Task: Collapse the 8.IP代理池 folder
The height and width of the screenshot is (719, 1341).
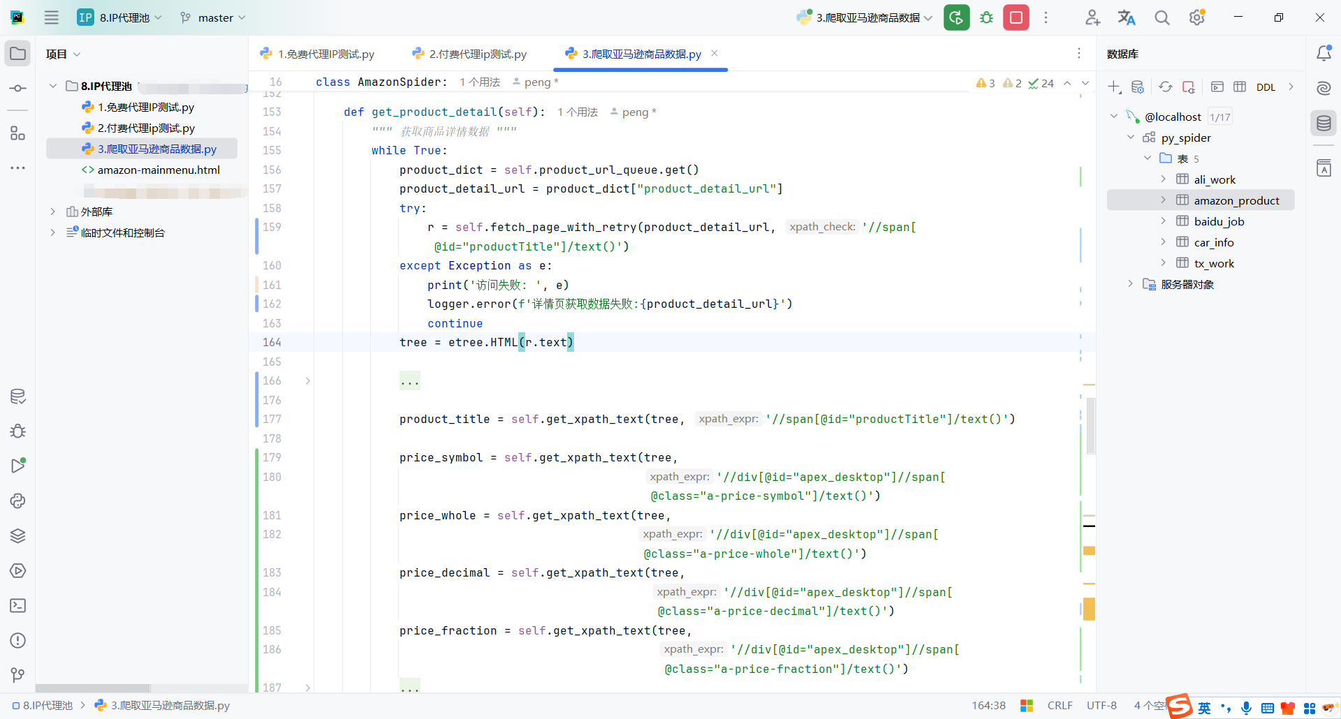Action: [x=53, y=86]
